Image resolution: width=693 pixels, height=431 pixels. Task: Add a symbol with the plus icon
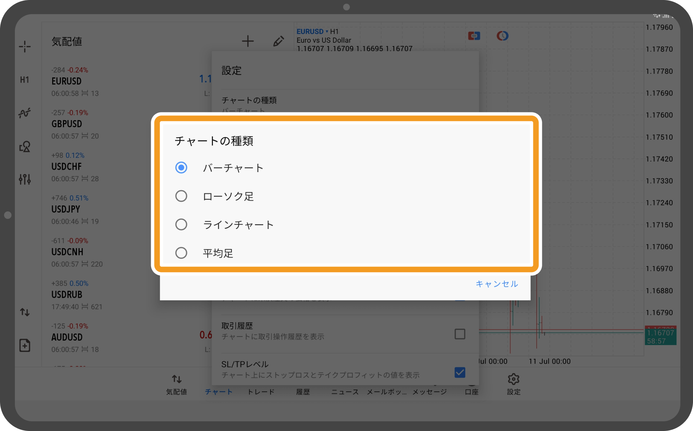coord(248,41)
